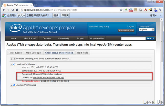Download the Meego RPM installer package

tap(48, 74)
